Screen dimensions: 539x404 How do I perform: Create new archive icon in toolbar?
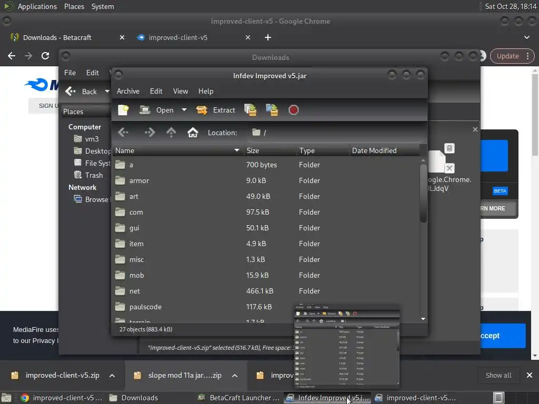123,110
